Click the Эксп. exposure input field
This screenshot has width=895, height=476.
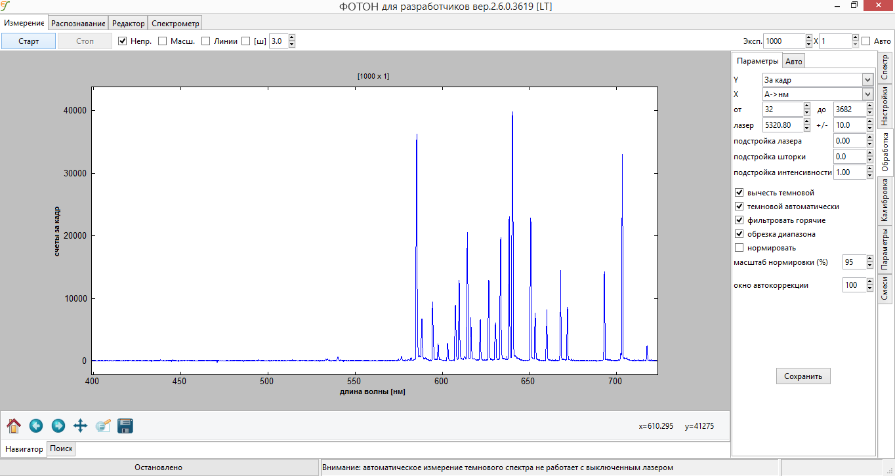click(783, 41)
